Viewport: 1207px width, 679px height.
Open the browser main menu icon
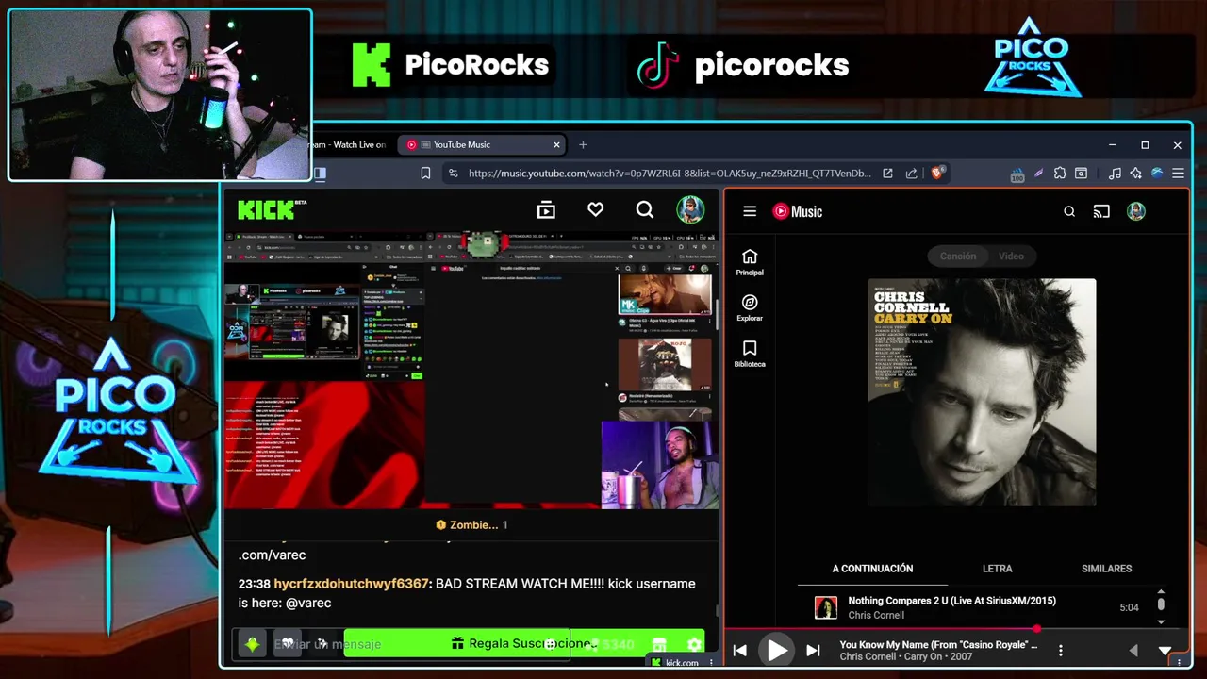pos(1178,174)
